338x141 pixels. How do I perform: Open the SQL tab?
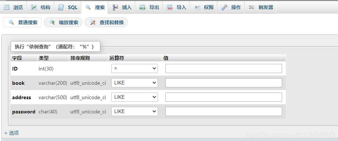click(x=67, y=8)
